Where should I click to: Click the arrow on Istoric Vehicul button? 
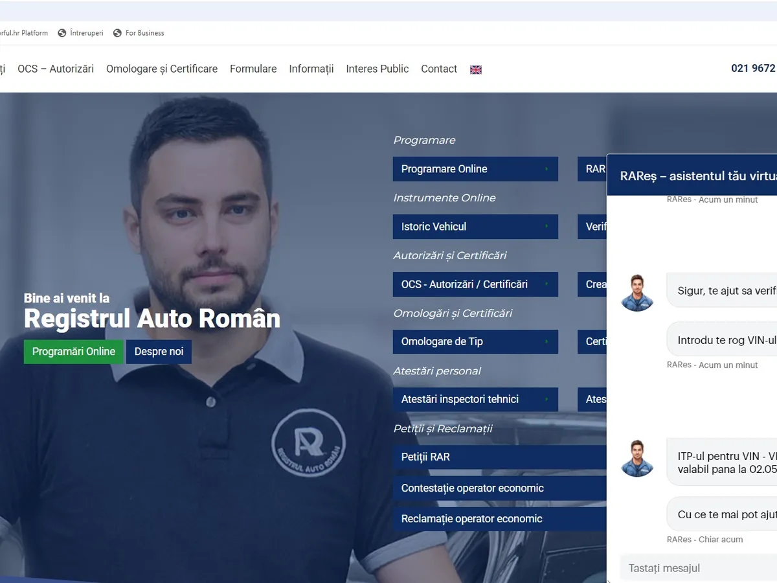pyautogui.click(x=546, y=227)
